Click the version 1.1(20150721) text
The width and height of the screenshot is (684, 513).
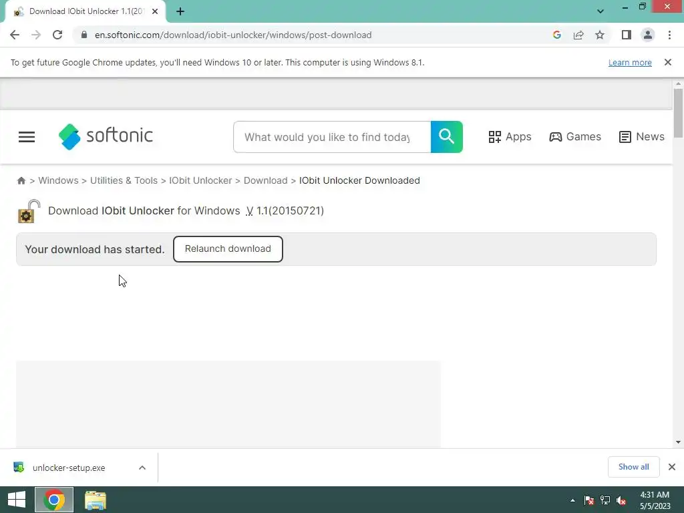290,210
